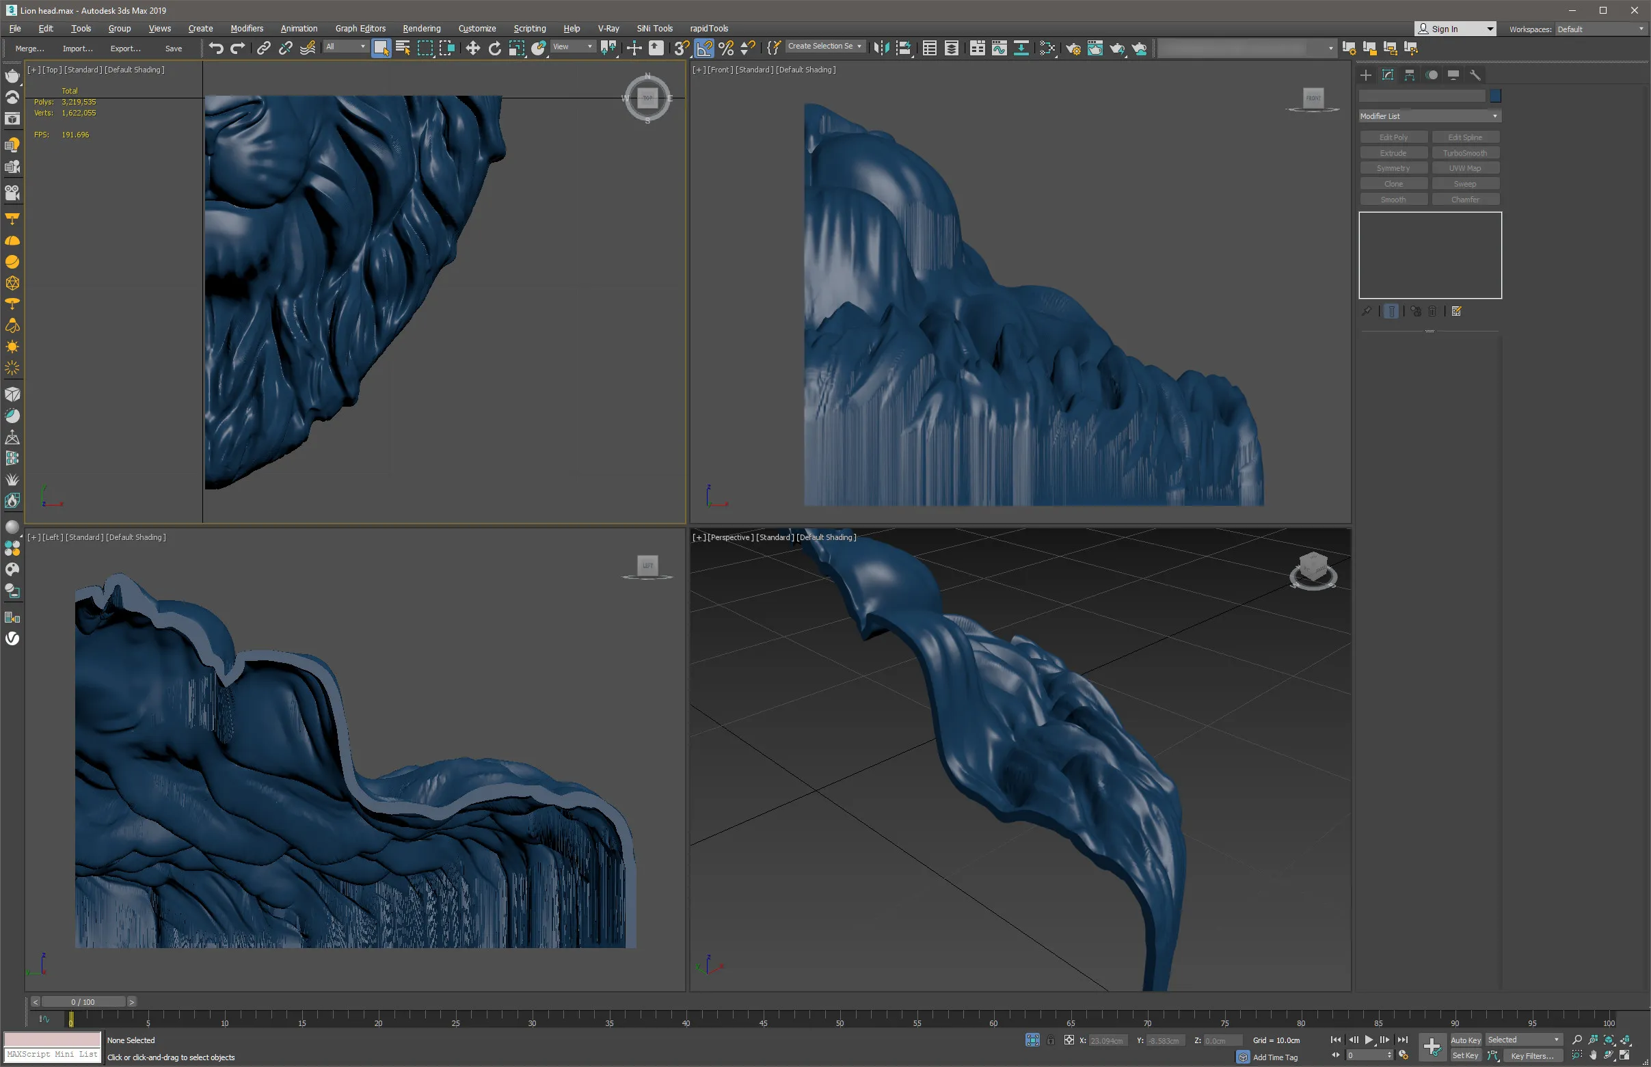
Task: Toggle Auto Key animation mode
Action: [x=1465, y=1040]
